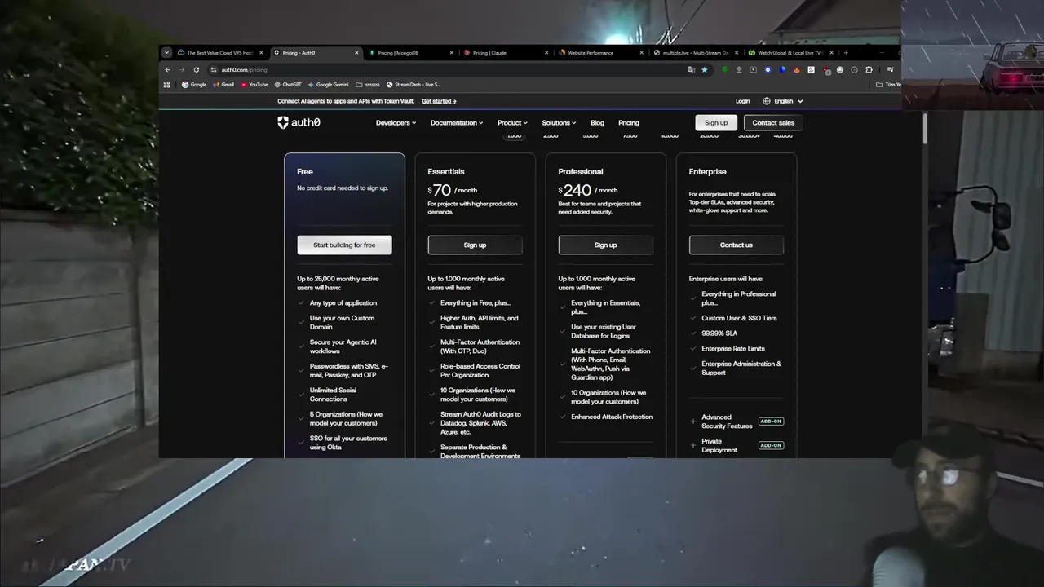Expand the Developers nav menu
This screenshot has width=1044, height=587.
click(x=396, y=123)
